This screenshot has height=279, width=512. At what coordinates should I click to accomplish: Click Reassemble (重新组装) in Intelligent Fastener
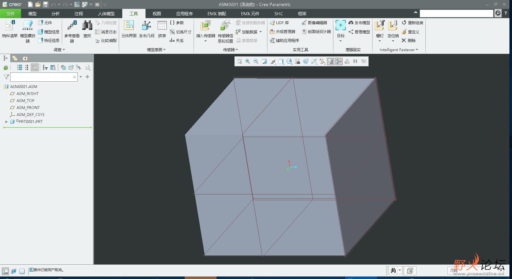coord(412,23)
